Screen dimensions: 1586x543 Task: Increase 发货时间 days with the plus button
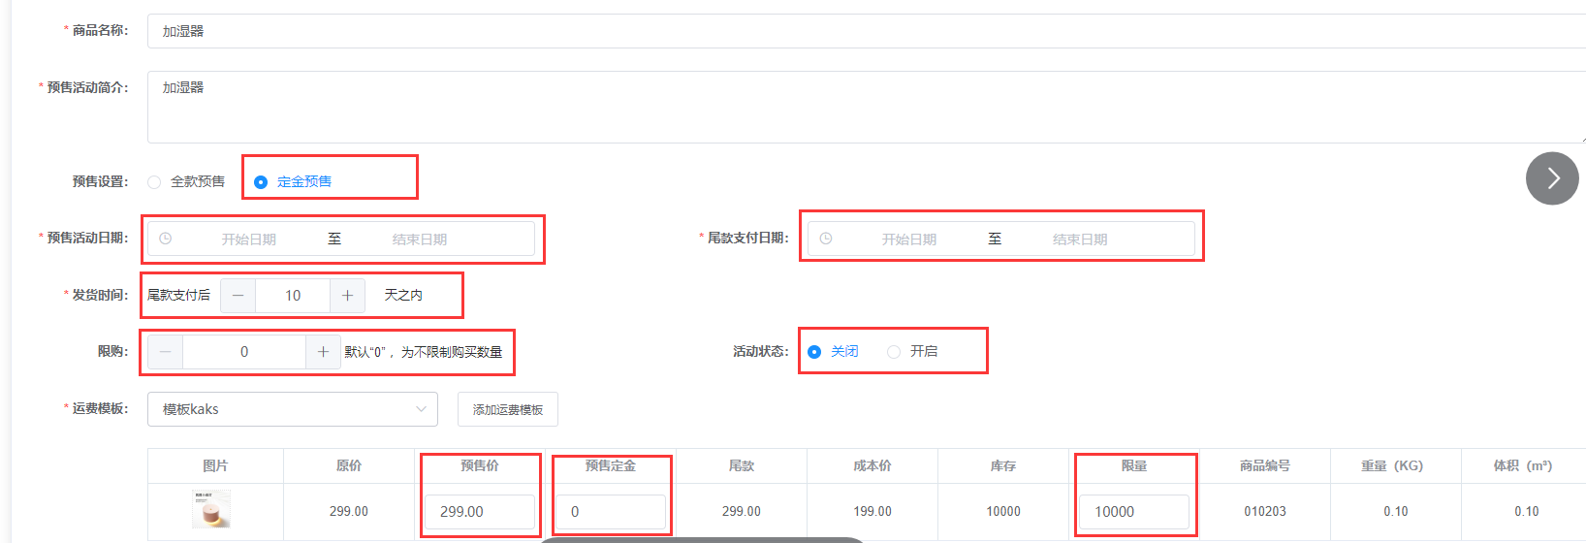[x=347, y=296]
